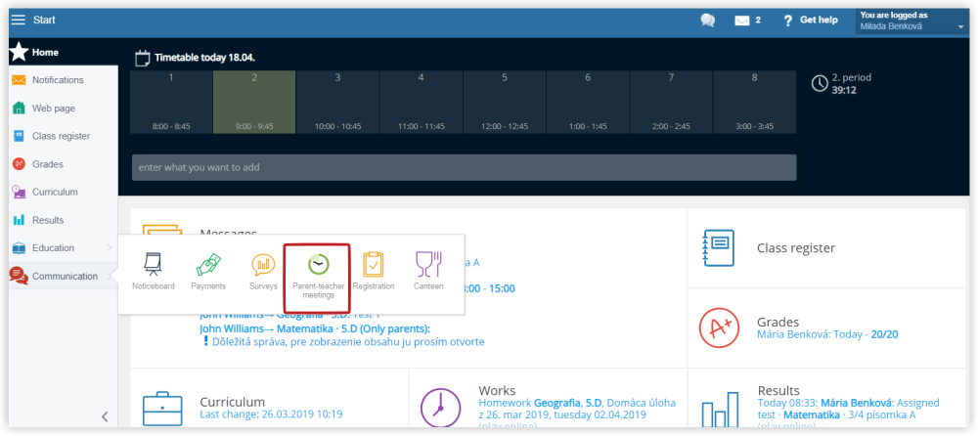Viewport: 978px width, 436px height.
Task: Select Class register in the sidebar
Action: point(61,135)
